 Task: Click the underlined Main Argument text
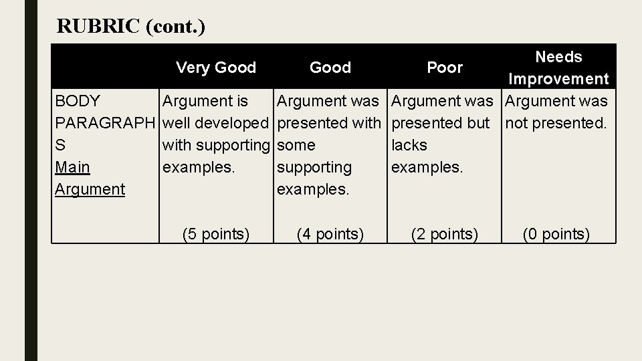pyautogui.click(x=90, y=178)
